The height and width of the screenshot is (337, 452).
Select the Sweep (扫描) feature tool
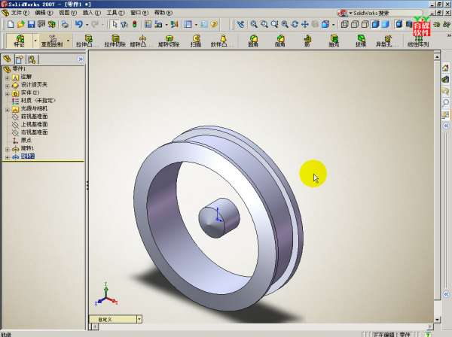[x=195, y=41]
